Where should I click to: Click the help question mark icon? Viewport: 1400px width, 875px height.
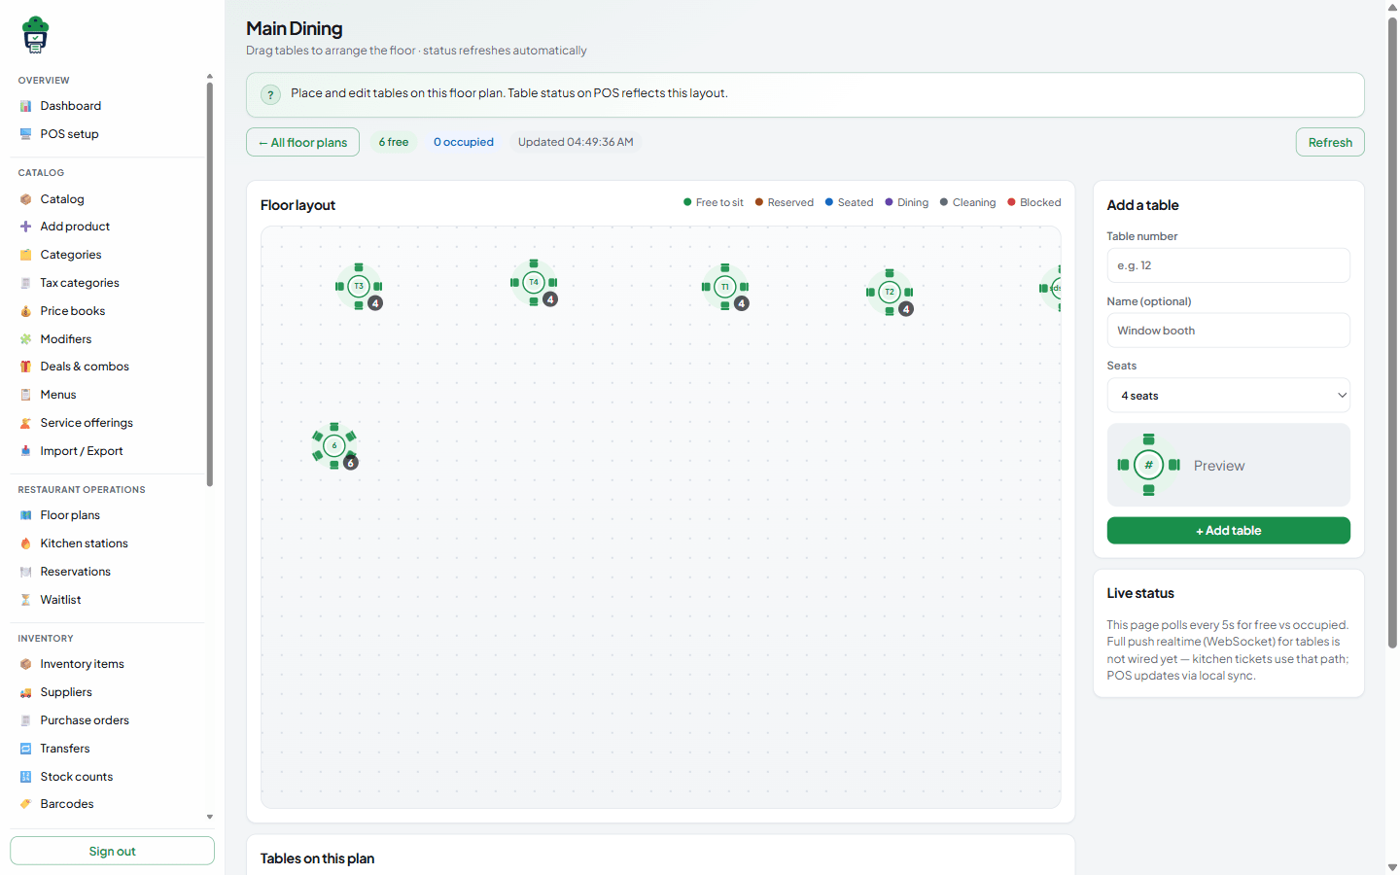270,94
